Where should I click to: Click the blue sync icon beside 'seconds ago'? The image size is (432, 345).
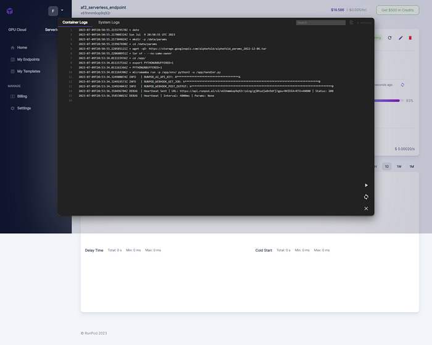click(402, 85)
